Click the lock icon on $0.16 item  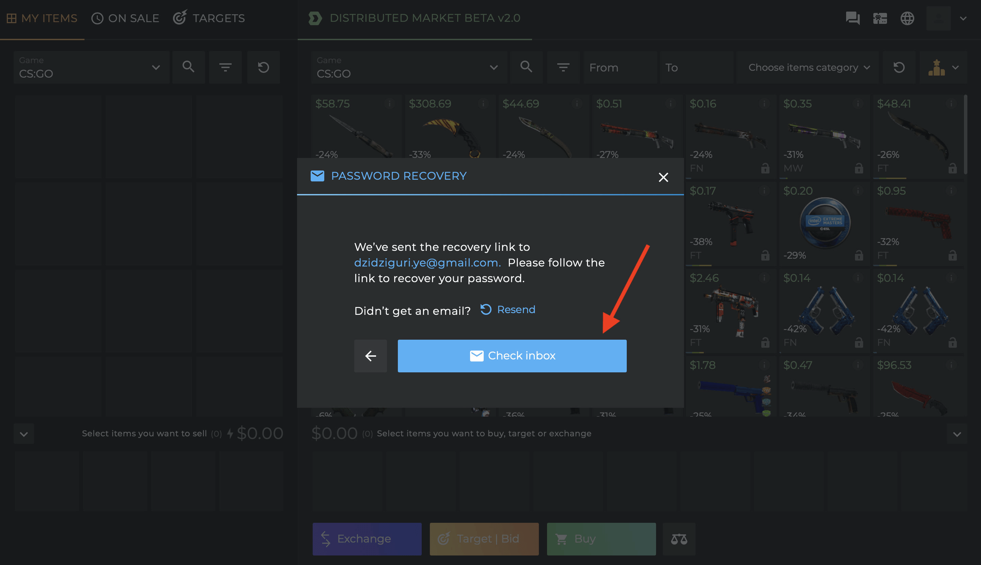pos(765,168)
